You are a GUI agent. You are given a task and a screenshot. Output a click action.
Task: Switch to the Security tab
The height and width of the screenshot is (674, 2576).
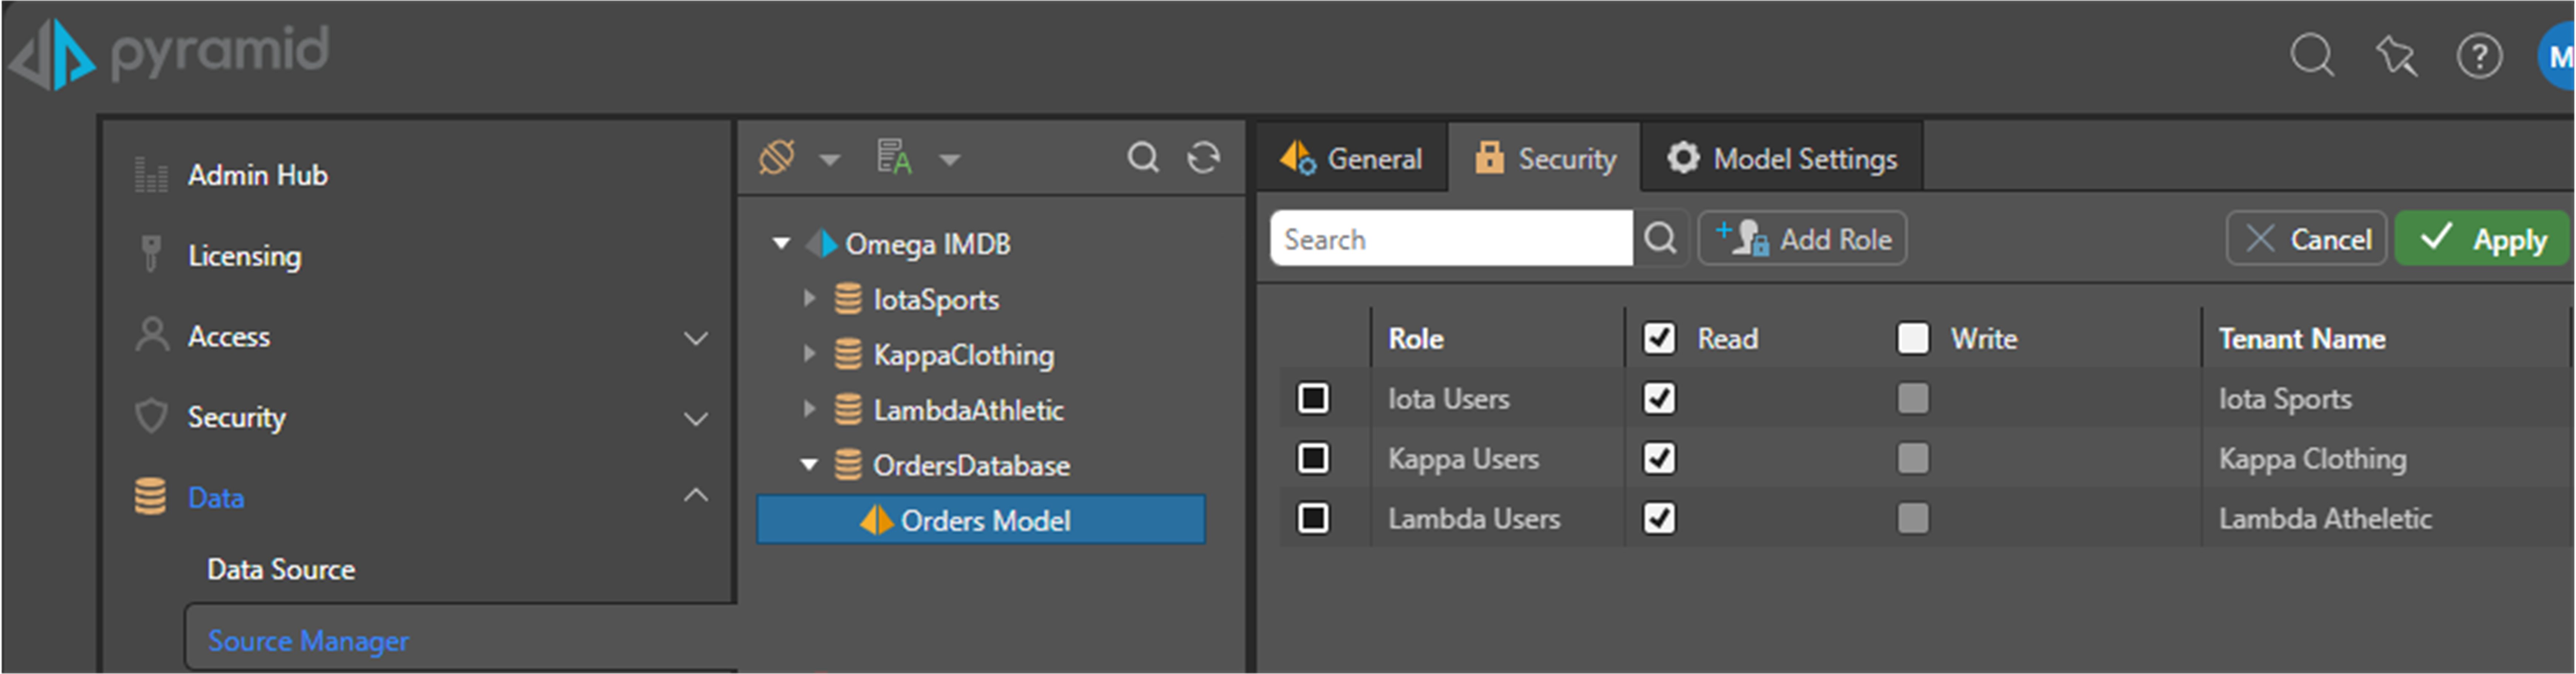tap(1545, 158)
